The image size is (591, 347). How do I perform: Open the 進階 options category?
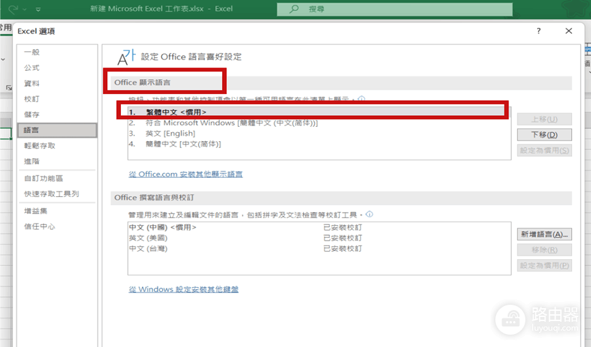32,162
